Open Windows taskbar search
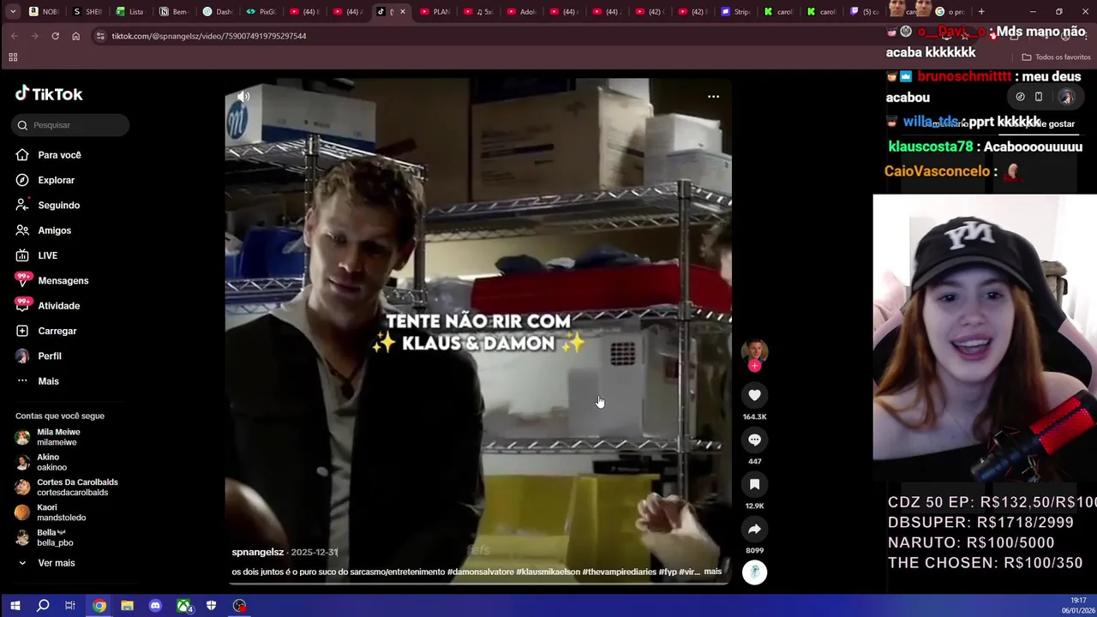The image size is (1097, 617). pos(43,606)
